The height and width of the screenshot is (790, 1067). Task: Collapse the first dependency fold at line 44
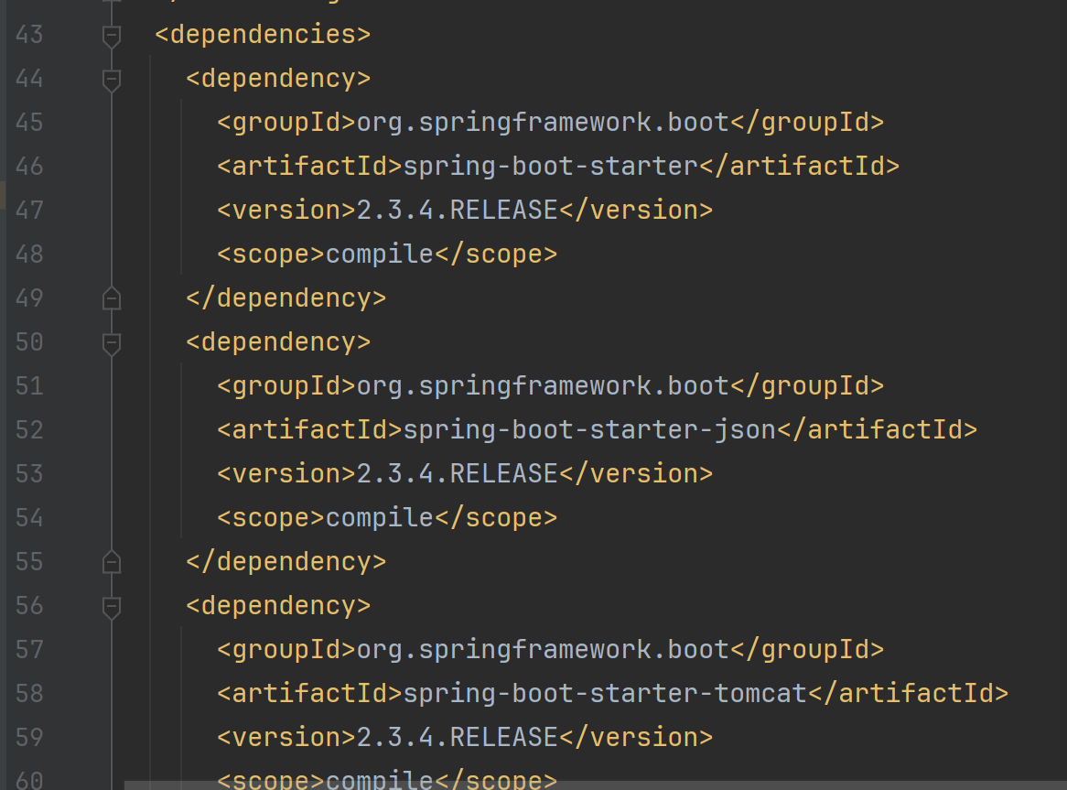(112, 80)
